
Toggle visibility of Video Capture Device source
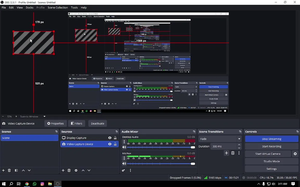pos(110,144)
